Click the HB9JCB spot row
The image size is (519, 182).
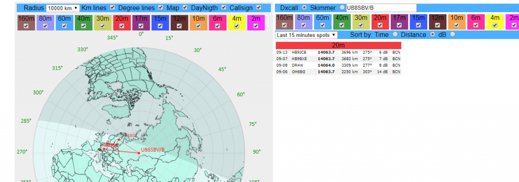(x=338, y=52)
